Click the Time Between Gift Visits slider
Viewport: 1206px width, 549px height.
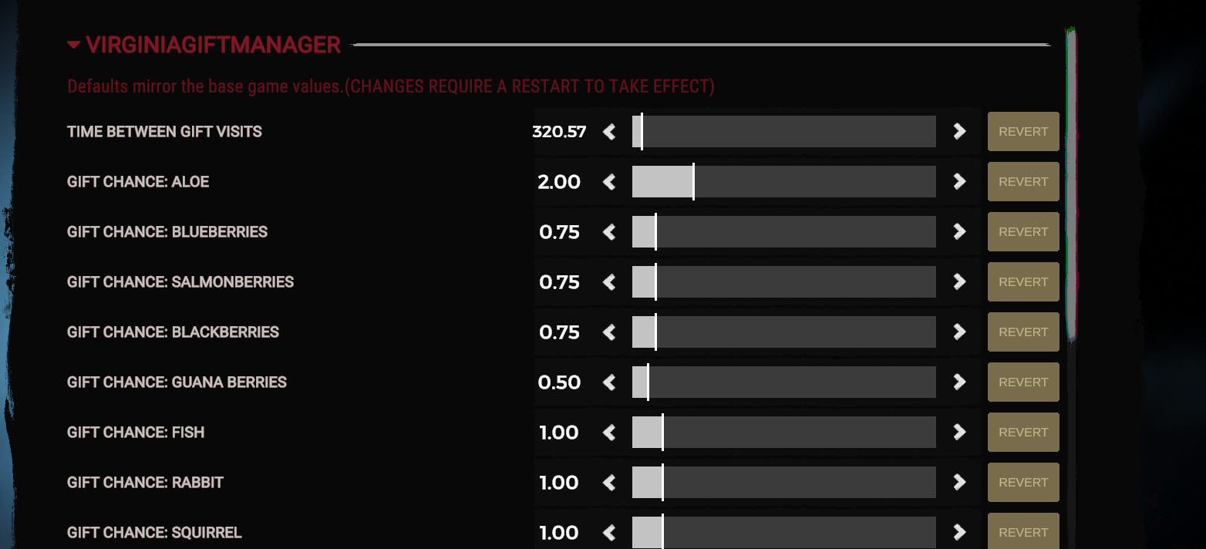(x=783, y=132)
